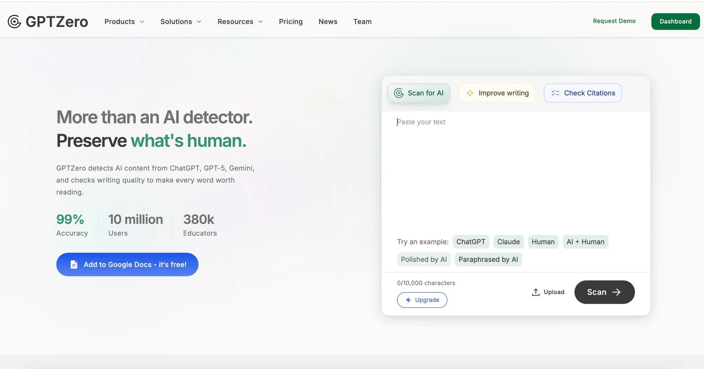This screenshot has width=704, height=369.
Task: Click the 380k Educators statistic
Action: pyautogui.click(x=200, y=225)
